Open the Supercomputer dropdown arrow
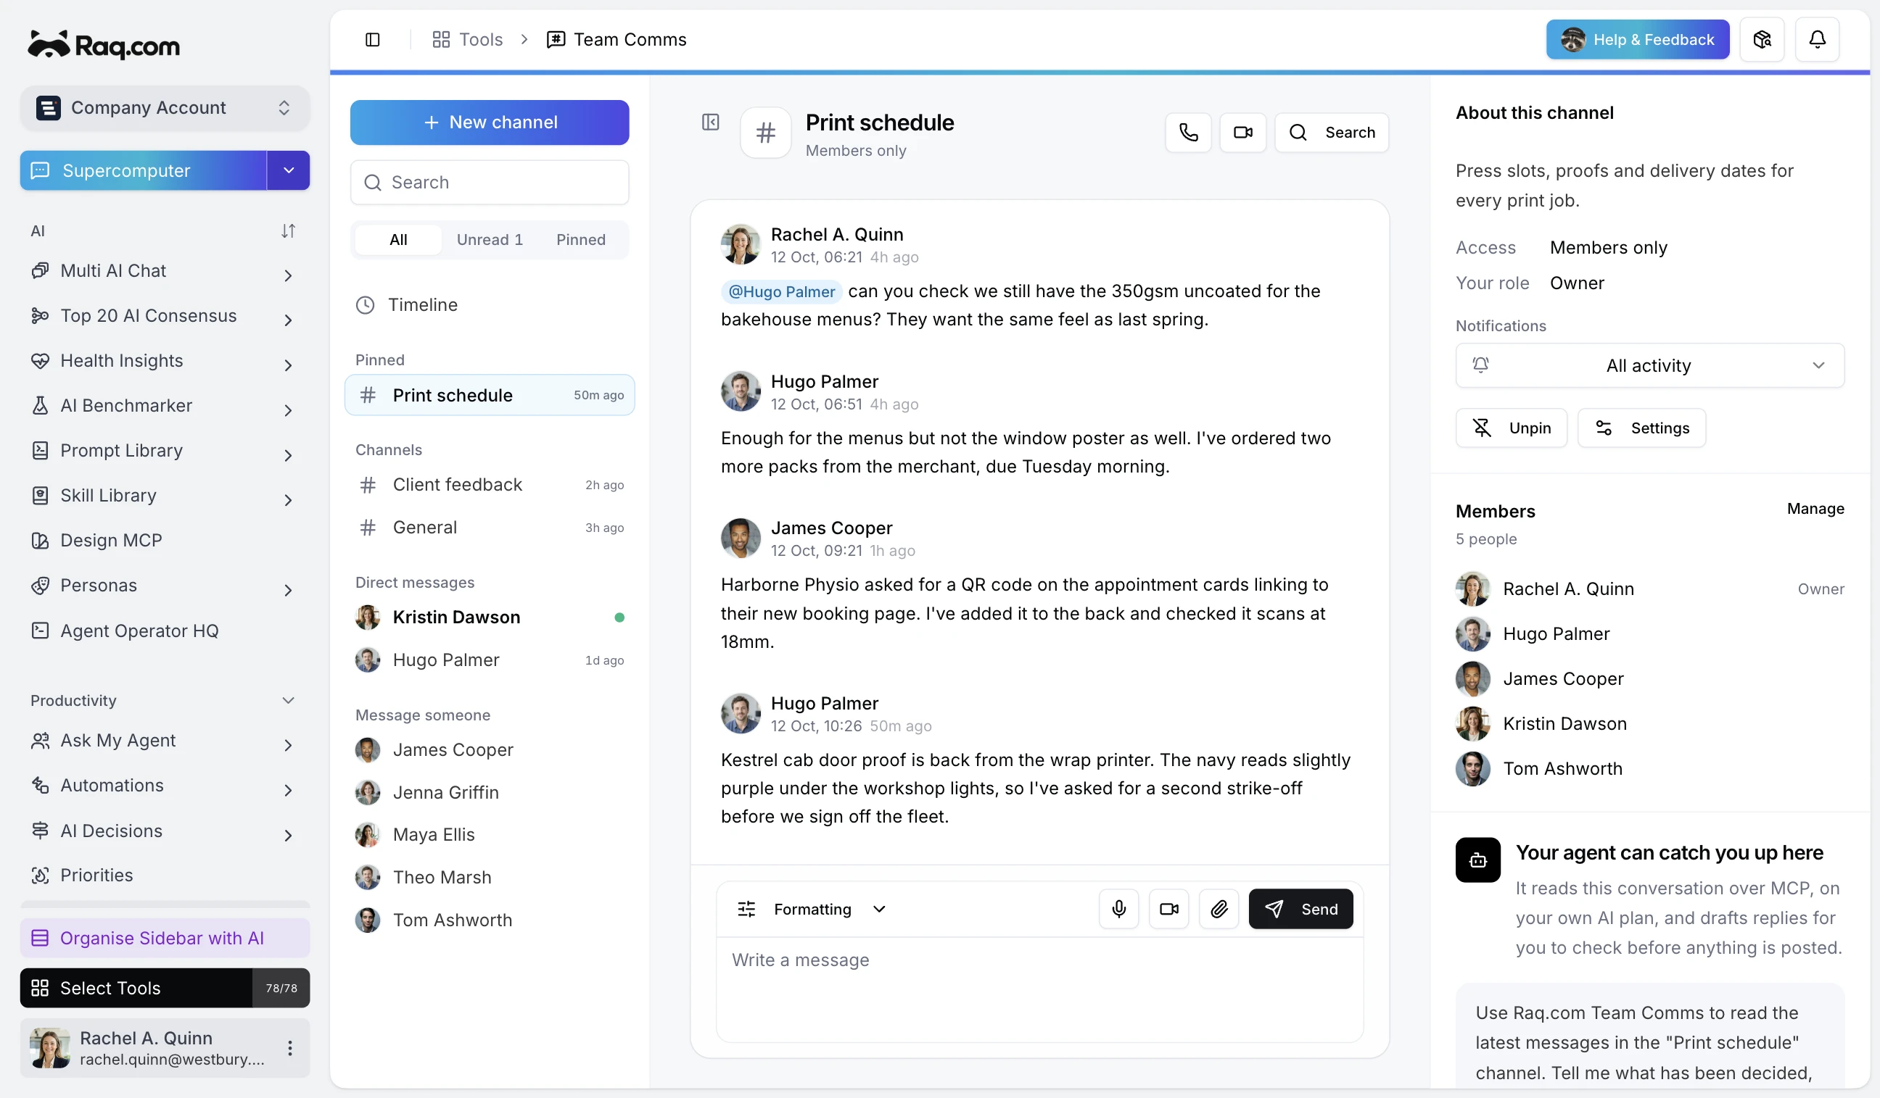 [289, 171]
